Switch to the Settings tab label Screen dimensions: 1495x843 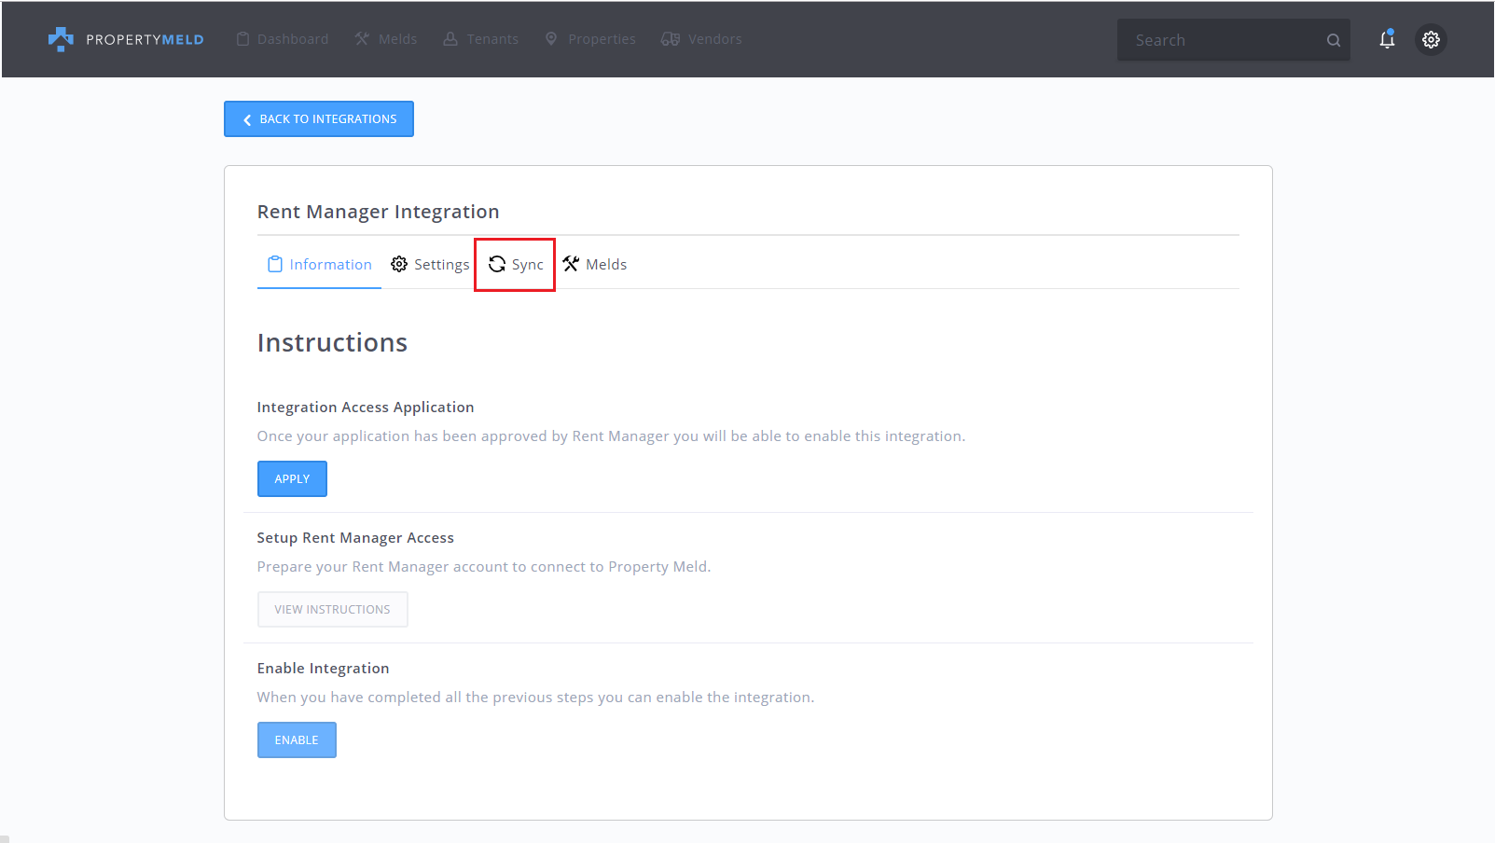pyautogui.click(x=441, y=265)
